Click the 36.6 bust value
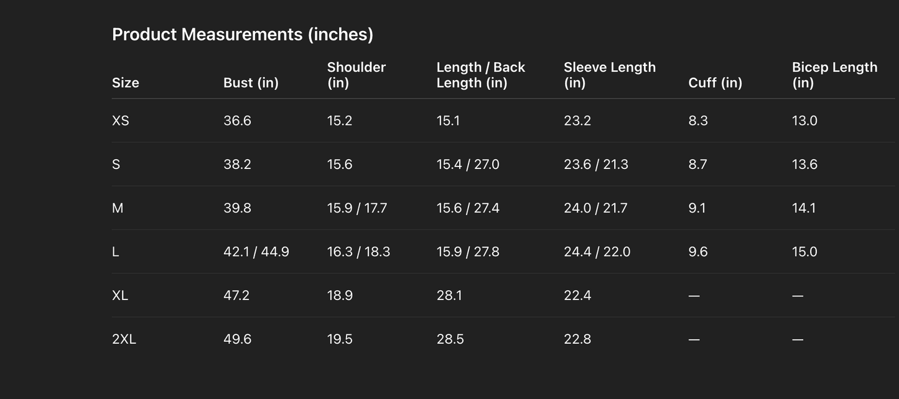The height and width of the screenshot is (399, 899). pos(237,121)
